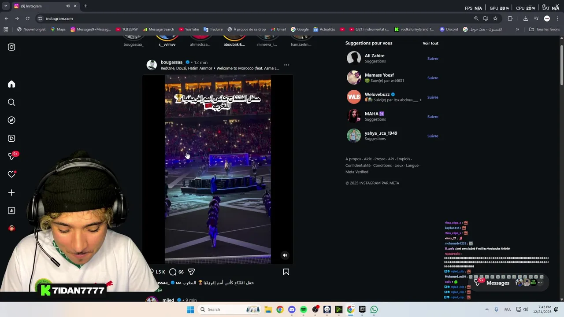Open the Langue footer link

(x=412, y=166)
